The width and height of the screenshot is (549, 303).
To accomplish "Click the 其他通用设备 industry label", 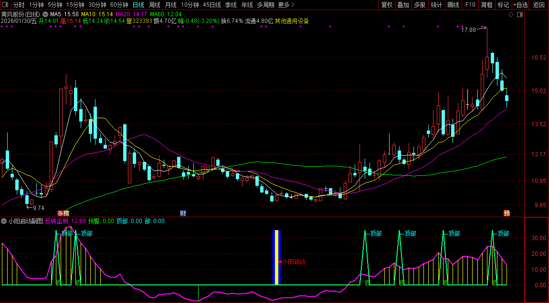I will pyautogui.click(x=292, y=21).
